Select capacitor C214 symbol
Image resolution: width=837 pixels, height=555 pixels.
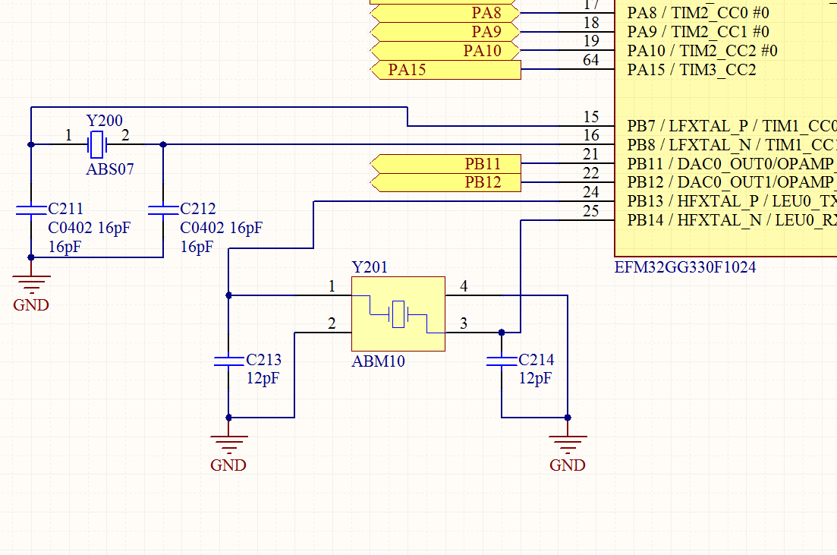tap(502, 361)
